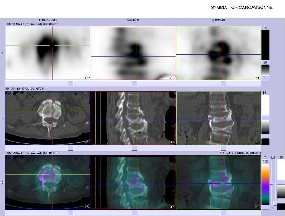Click the row A TOMO 99mTc [Reoriented] label

[32, 24]
